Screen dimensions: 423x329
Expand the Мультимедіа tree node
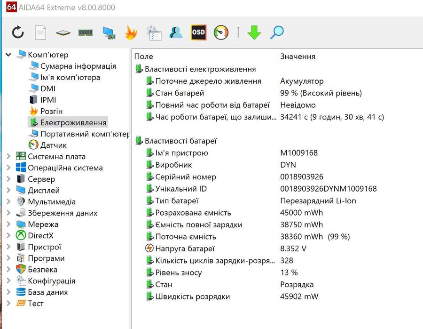click(x=8, y=202)
